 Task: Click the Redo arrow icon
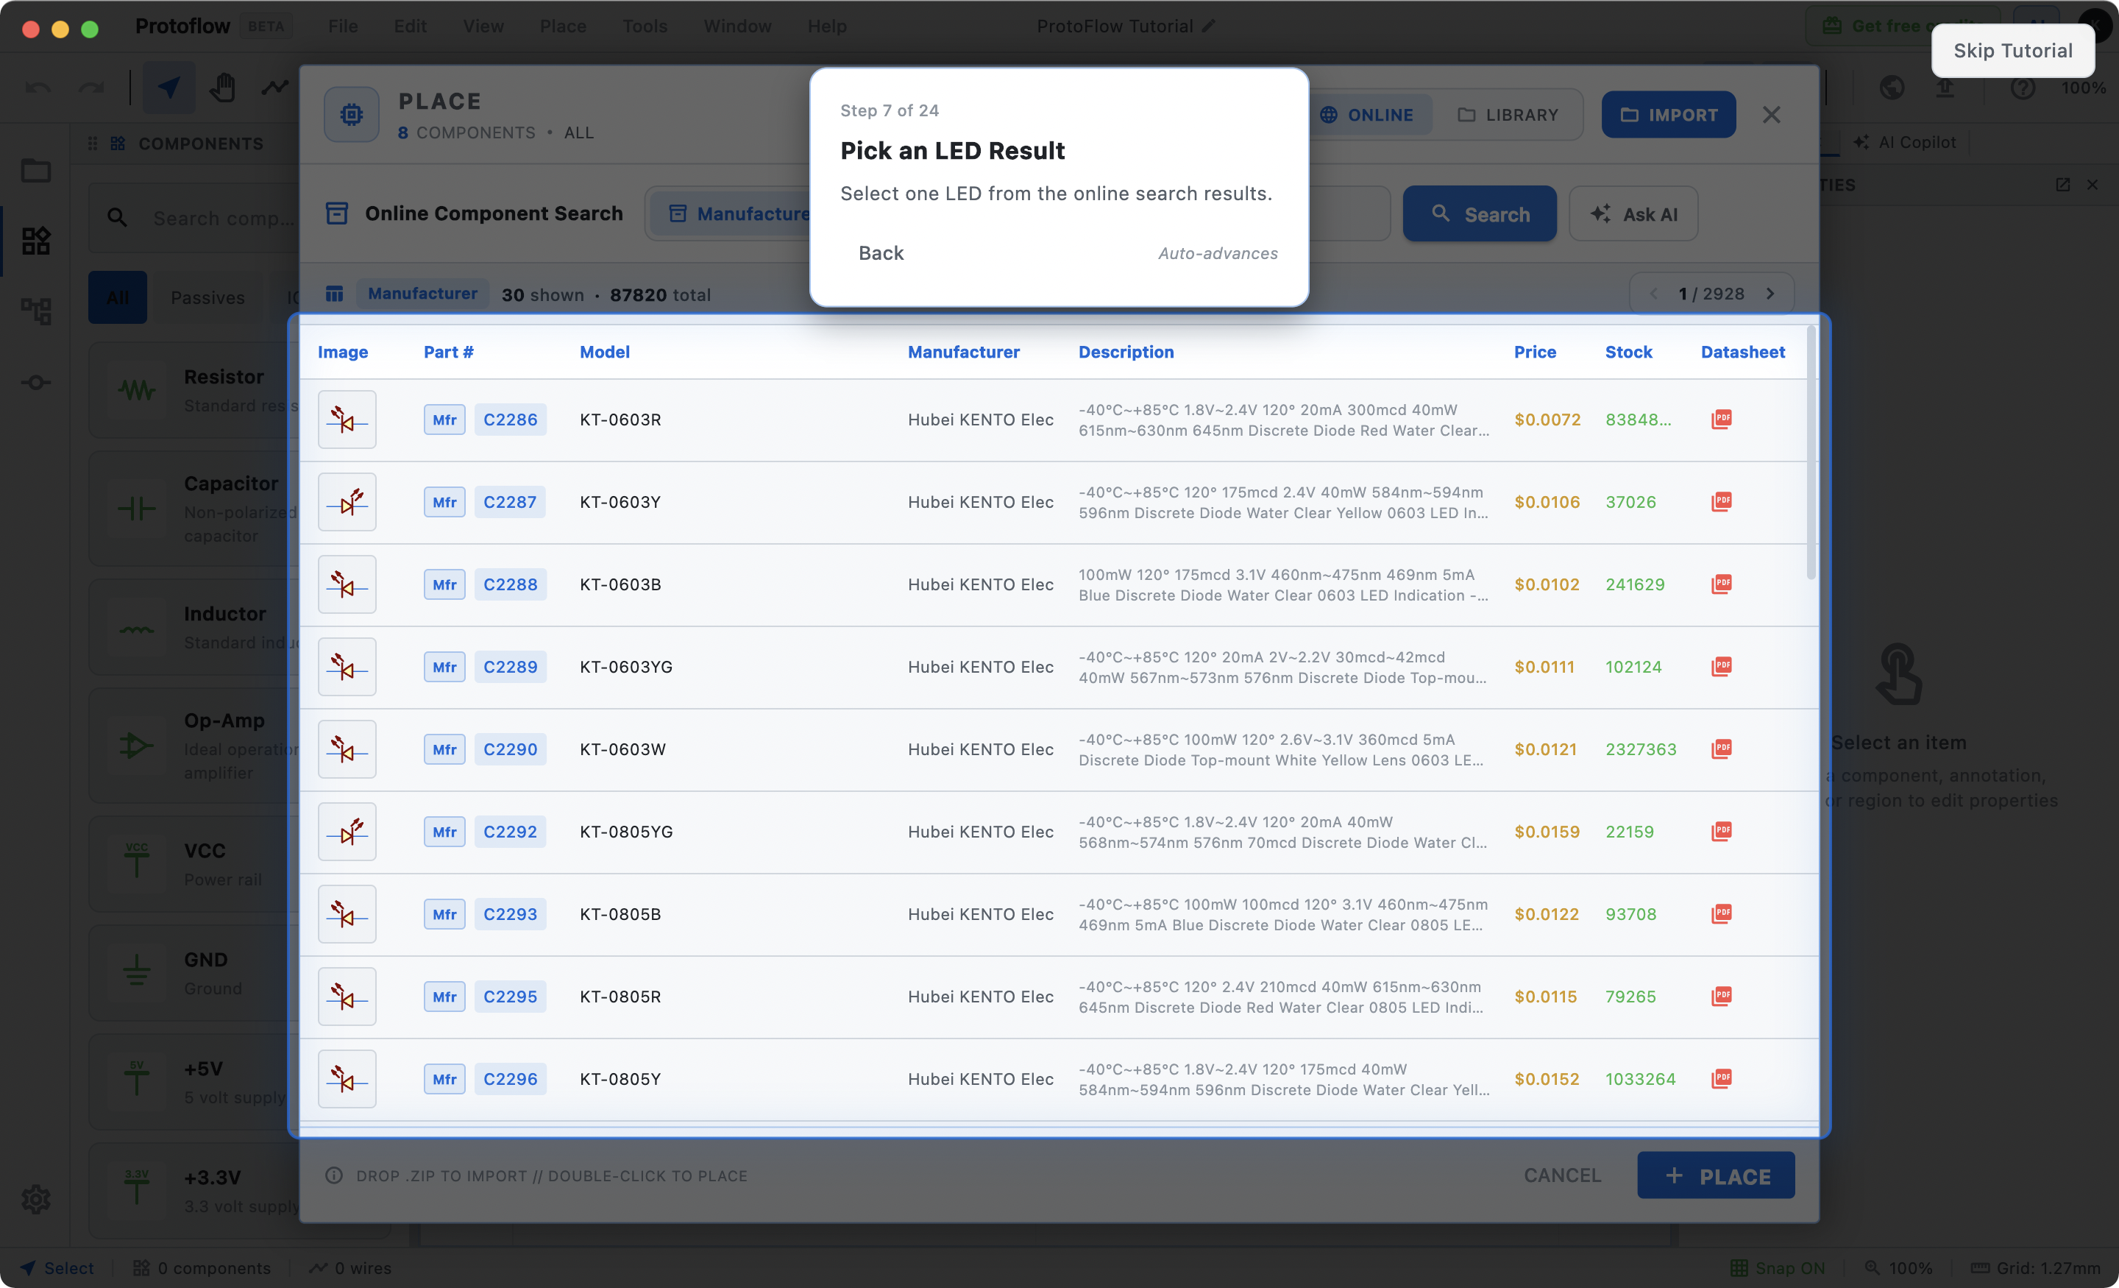coord(91,88)
